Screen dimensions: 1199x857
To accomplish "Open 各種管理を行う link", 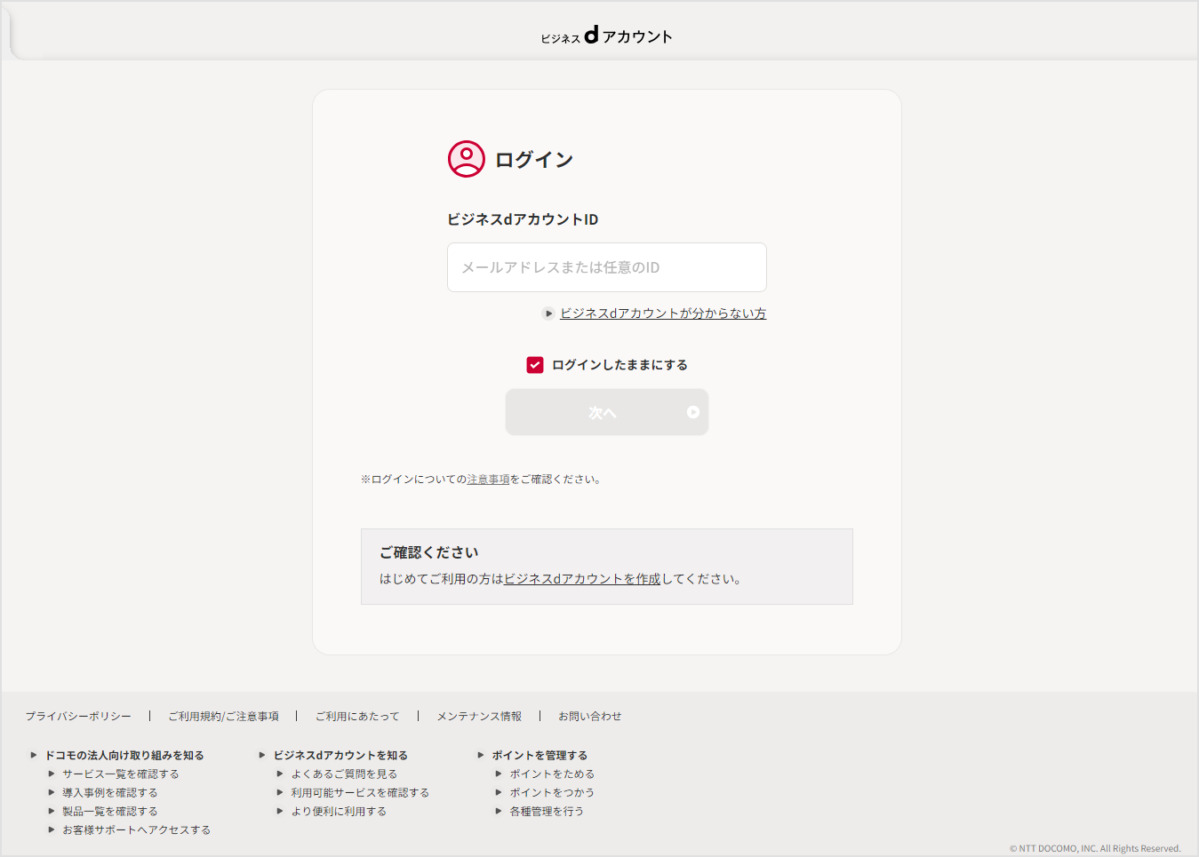I will 548,812.
